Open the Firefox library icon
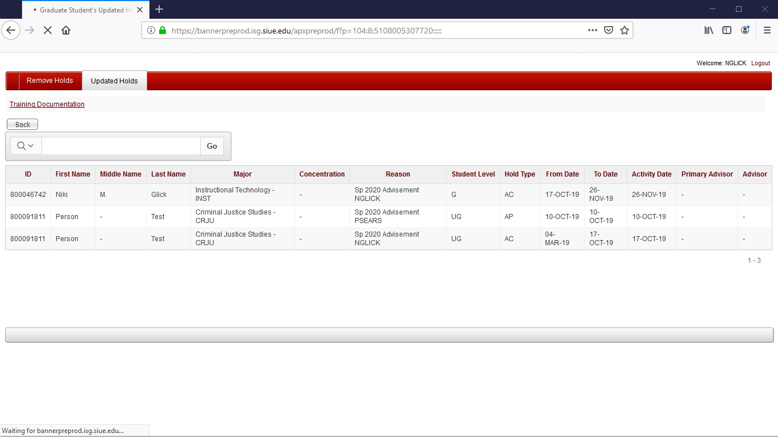The width and height of the screenshot is (778, 437). [x=709, y=30]
